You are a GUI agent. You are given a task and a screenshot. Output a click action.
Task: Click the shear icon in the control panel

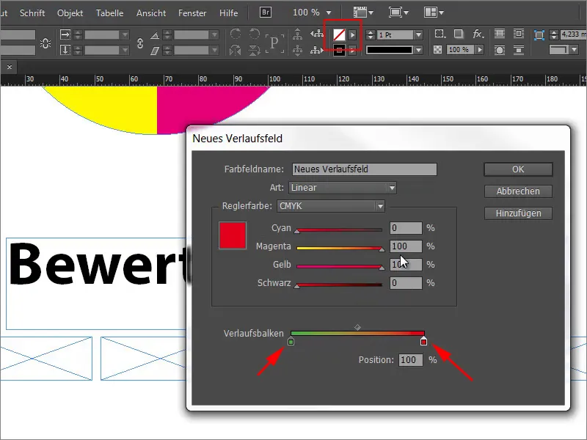pos(156,50)
